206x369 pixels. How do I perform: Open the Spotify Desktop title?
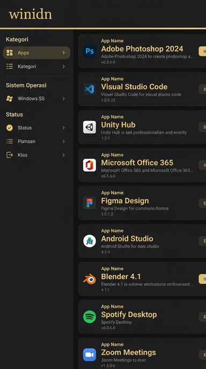pyautogui.click(x=129, y=315)
